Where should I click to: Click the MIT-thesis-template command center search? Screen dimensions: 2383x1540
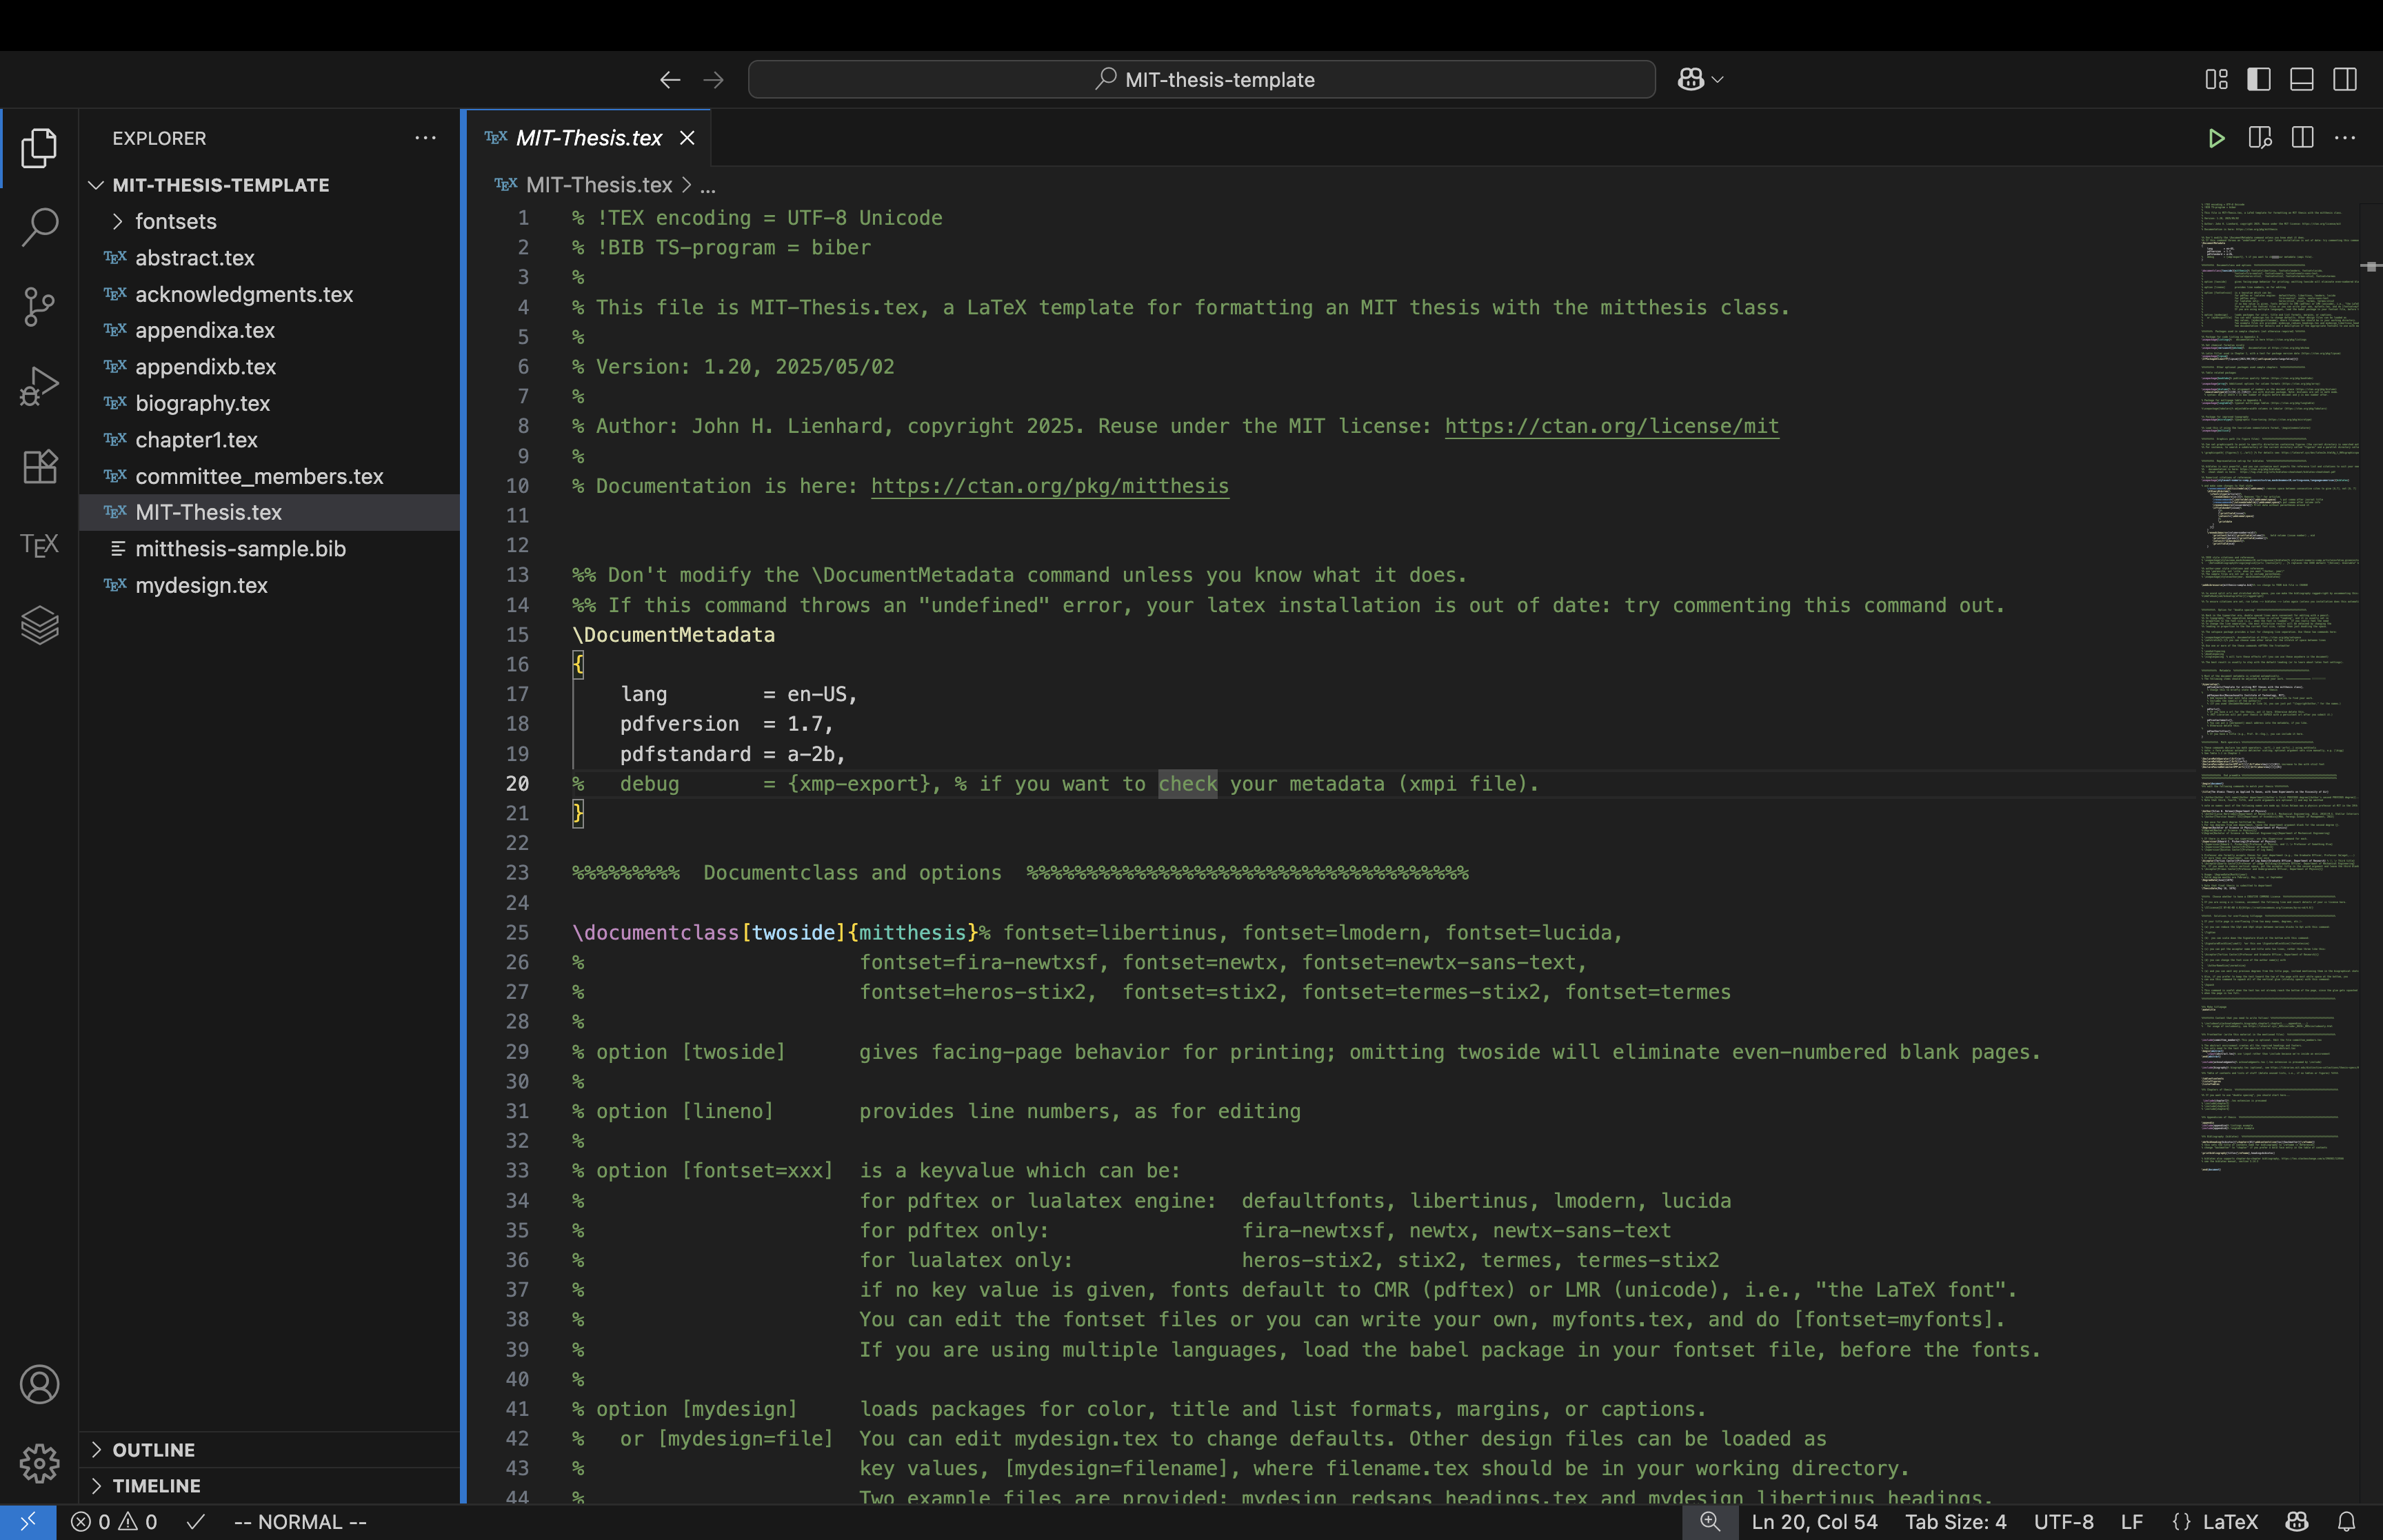point(1202,79)
